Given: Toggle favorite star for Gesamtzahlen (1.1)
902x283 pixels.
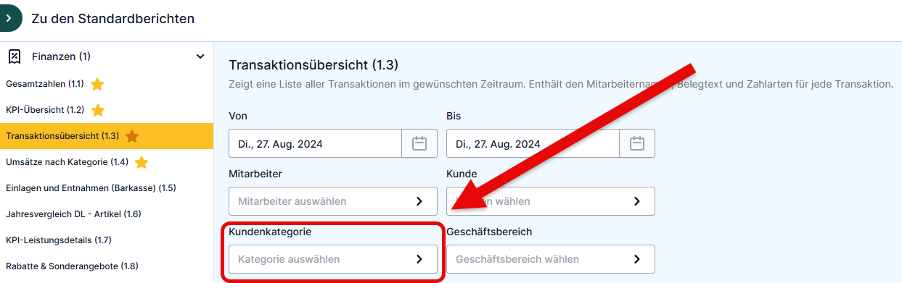Looking at the screenshot, I should coord(97,84).
